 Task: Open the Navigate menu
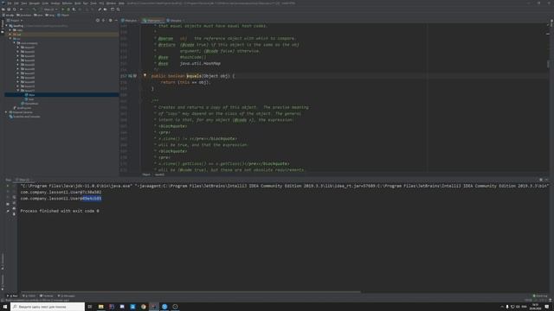(x=35, y=3)
